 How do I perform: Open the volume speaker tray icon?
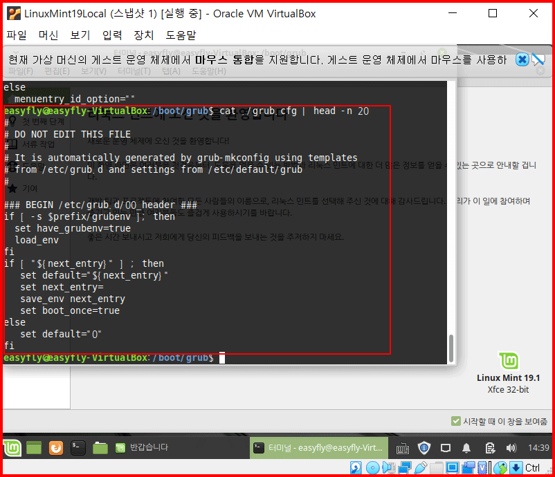click(511, 449)
